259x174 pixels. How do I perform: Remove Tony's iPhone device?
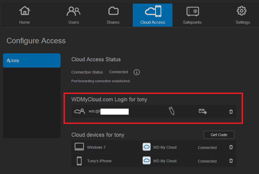click(231, 161)
